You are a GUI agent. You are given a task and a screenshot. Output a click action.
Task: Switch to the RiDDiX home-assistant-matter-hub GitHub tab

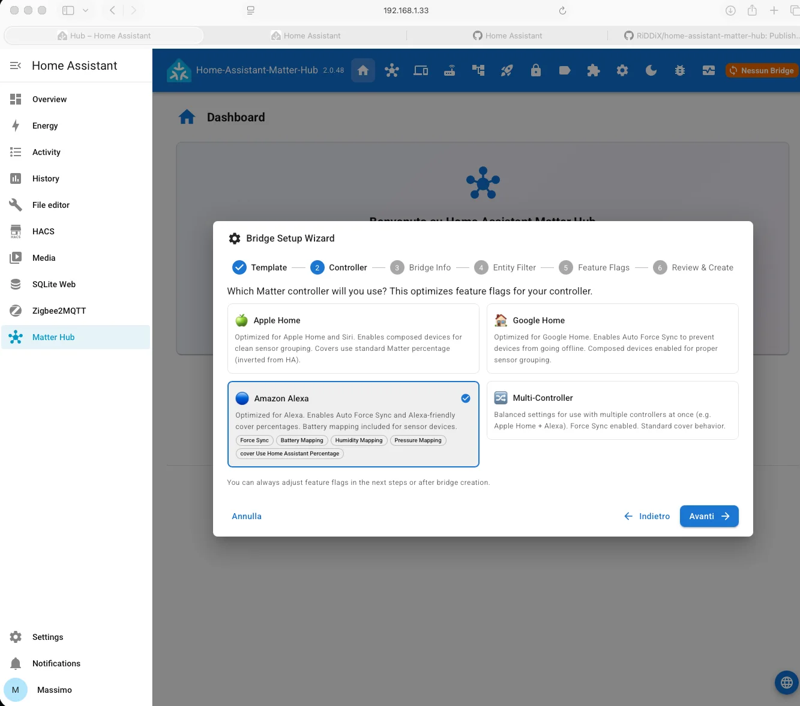point(711,35)
